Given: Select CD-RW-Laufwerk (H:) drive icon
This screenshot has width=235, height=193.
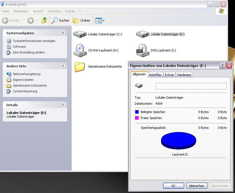Looking at the screenshot, I should tap(80, 50).
